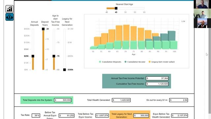Click the 80 mark on Tax-Free Income age scale
211x119 pixels.
point(58,29)
